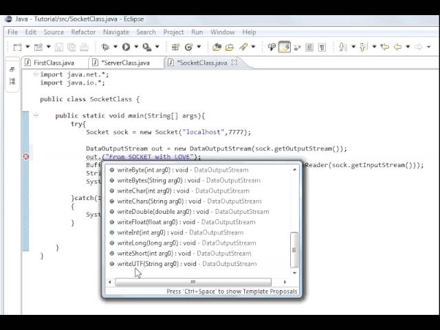
Task: Select writeFloat(float arg0) proposal
Action: coord(198,222)
